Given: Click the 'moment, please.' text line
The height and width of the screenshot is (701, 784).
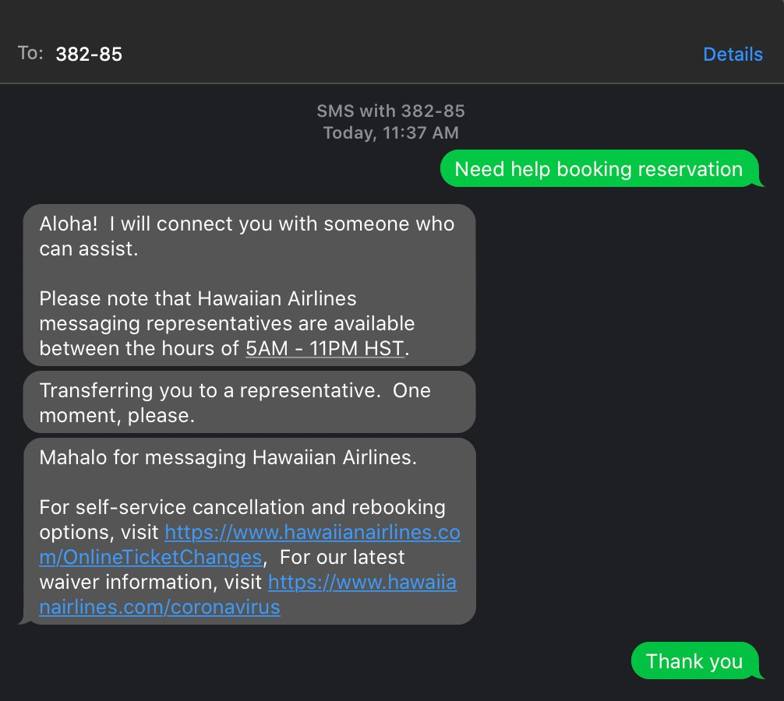Looking at the screenshot, I should (117, 415).
